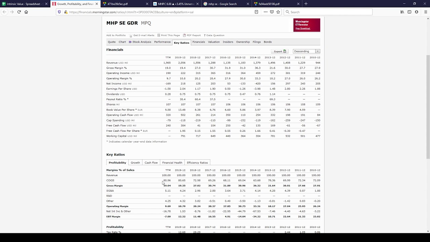
Task: Open the Firefox hamburger menu
Action: tap(425, 12)
